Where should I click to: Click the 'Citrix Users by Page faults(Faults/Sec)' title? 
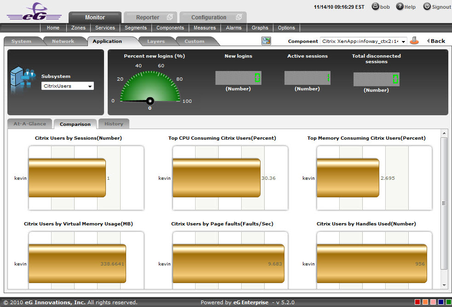(x=222, y=224)
